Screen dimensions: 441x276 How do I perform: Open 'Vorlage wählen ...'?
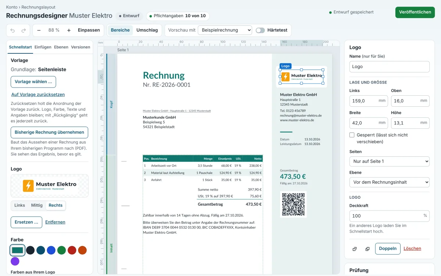point(33,82)
